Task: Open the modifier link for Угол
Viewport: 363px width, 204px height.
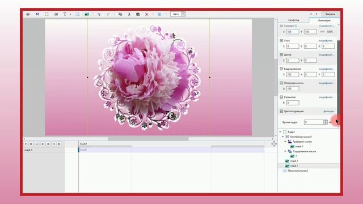Action: click(327, 41)
